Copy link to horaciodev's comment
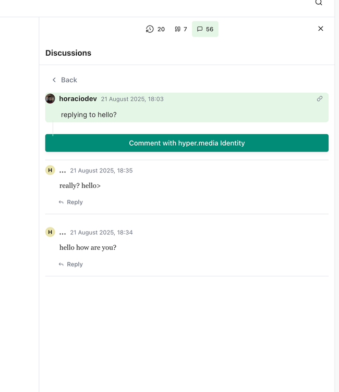The height and width of the screenshot is (392, 339). [x=320, y=98]
